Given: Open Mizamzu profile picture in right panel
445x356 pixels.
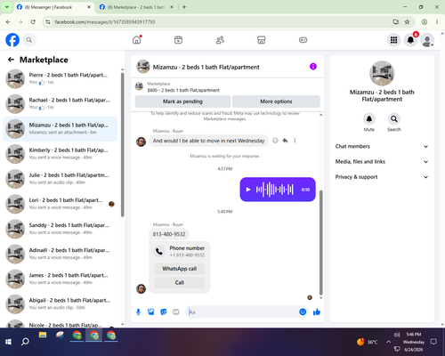Looking at the screenshot, I should coord(382,73).
